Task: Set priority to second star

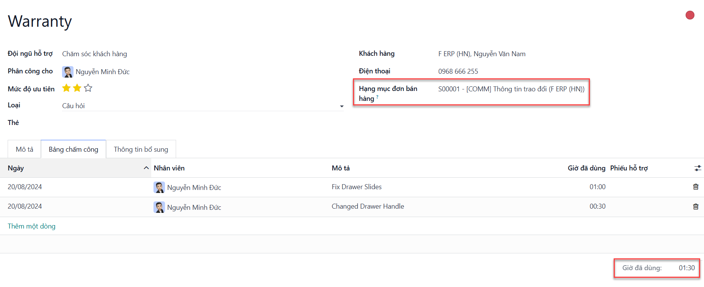Action: (77, 88)
